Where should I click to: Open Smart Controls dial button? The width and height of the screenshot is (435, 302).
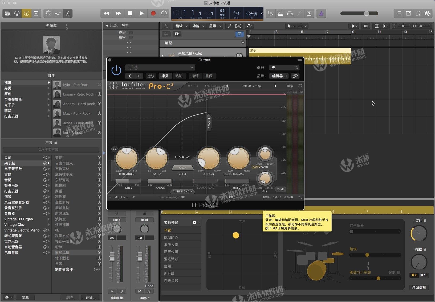point(48,13)
